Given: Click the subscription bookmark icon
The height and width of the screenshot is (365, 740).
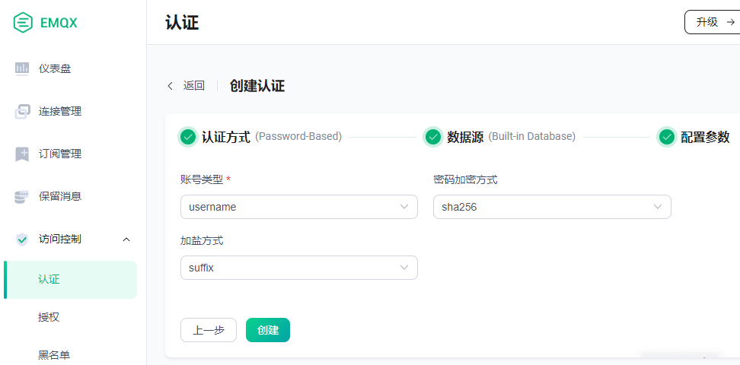Looking at the screenshot, I should tap(22, 154).
